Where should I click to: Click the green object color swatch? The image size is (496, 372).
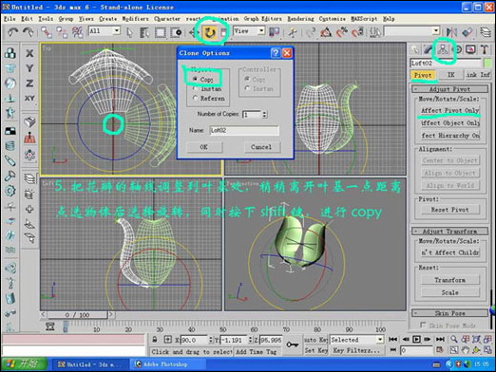[x=487, y=63]
